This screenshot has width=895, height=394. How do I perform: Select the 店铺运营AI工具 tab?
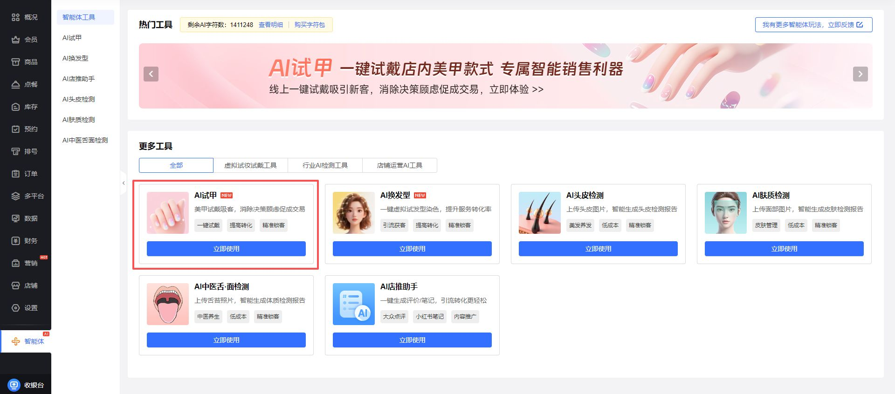399,165
